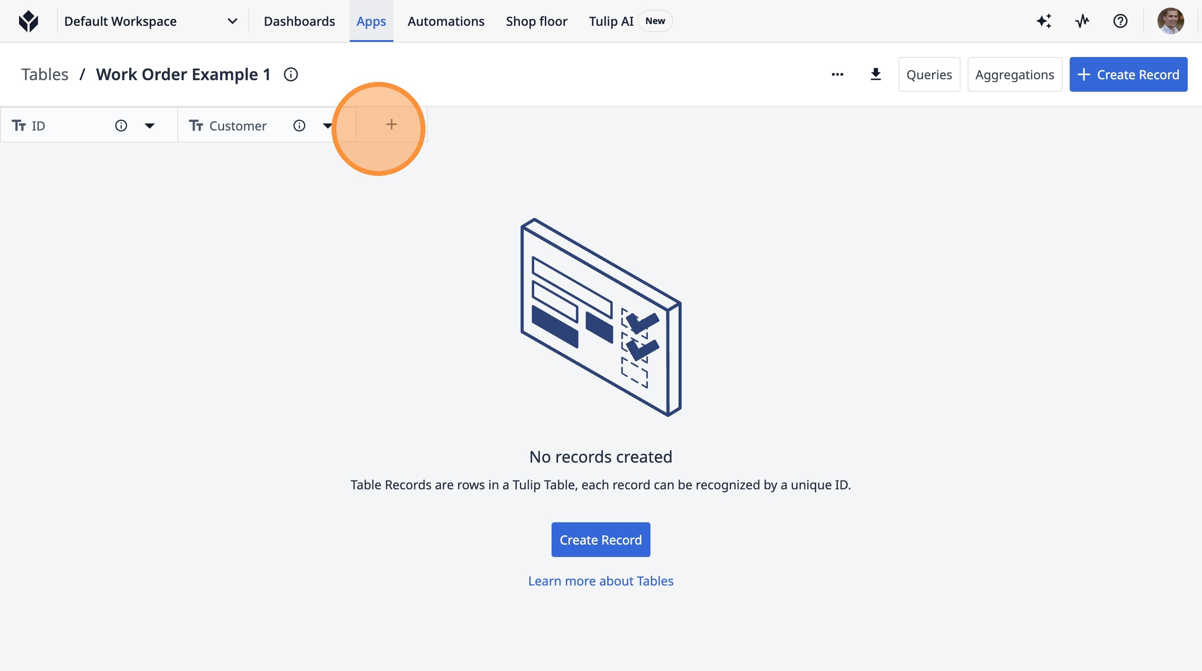
Task: Add new column with plus icon
Action: (x=391, y=125)
